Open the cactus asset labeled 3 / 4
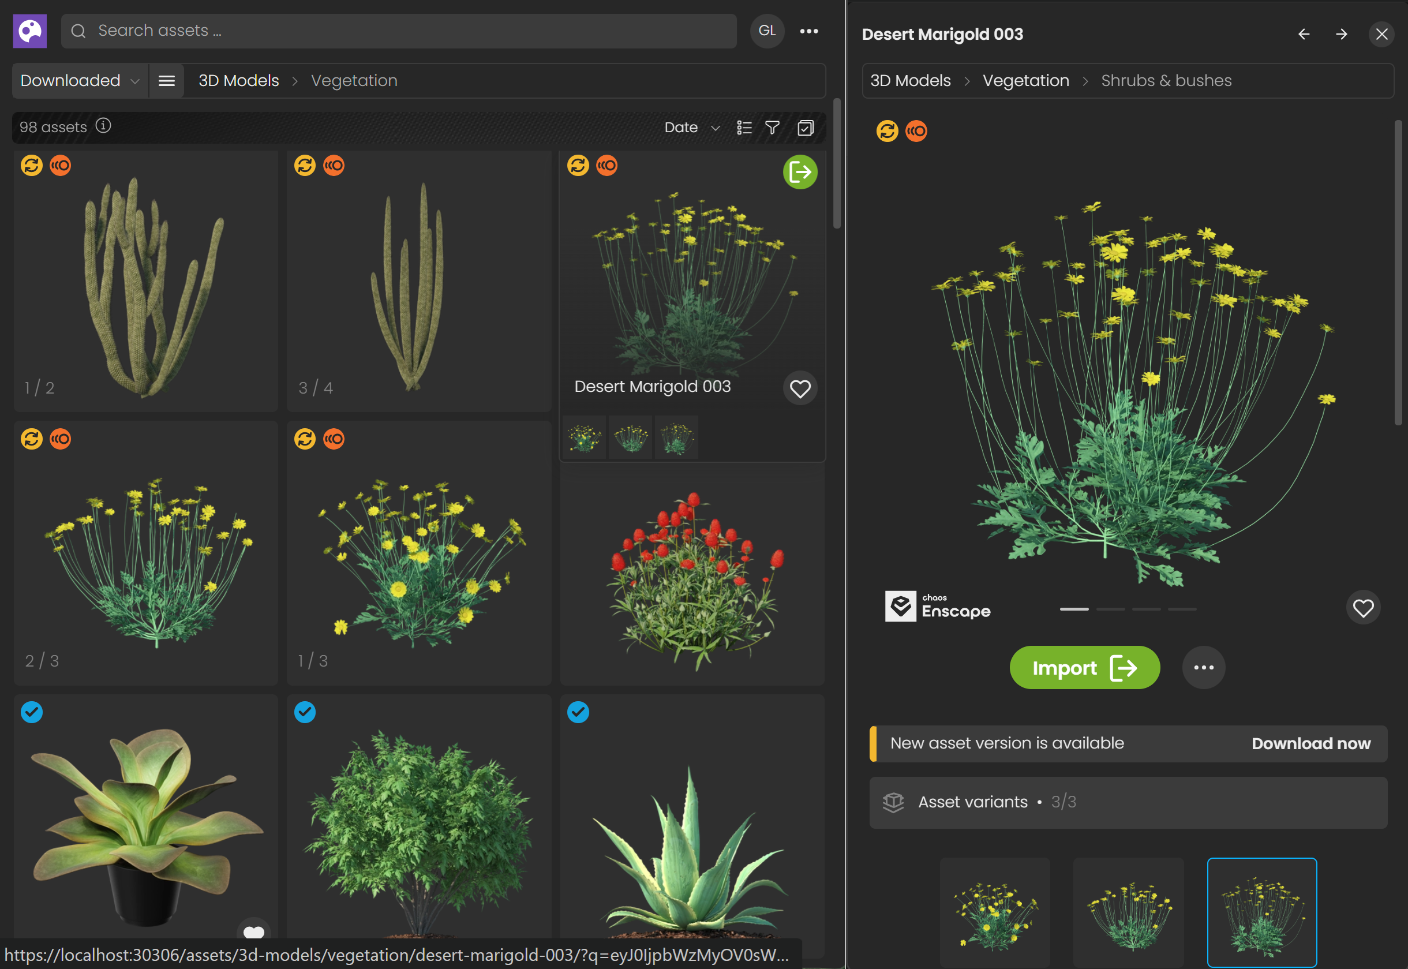 click(419, 282)
